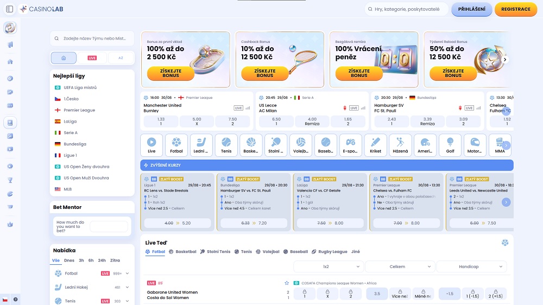Select the Házená sport icon

point(400,145)
